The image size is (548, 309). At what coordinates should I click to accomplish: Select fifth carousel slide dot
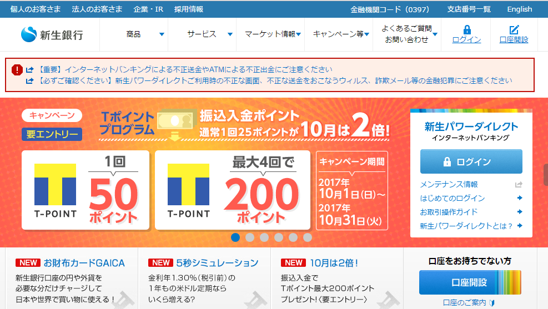pos(293,237)
